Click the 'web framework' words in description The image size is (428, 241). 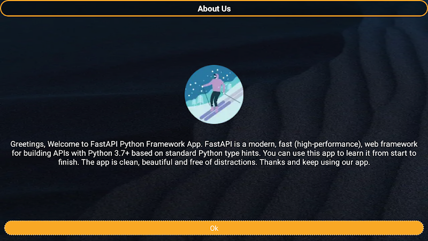pos(391,144)
